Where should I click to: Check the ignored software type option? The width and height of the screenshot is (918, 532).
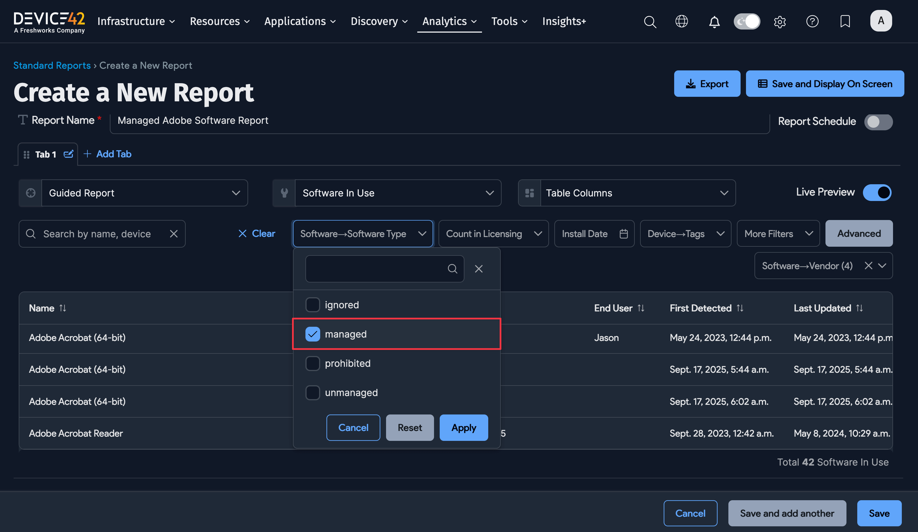point(313,305)
